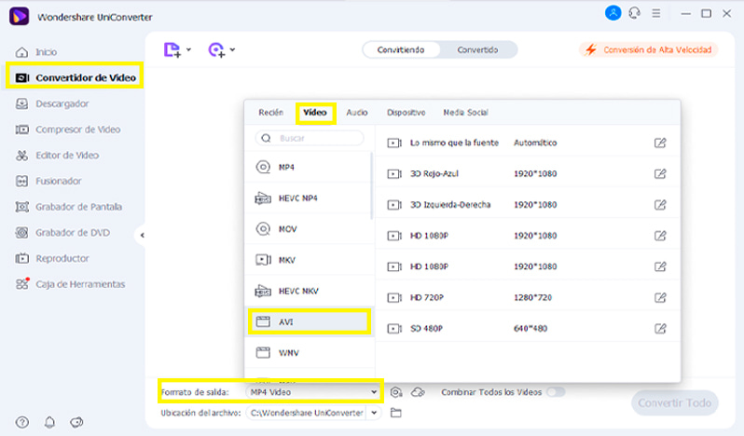Open the Descargador section
This screenshot has width=744, height=436.
[x=51, y=103]
